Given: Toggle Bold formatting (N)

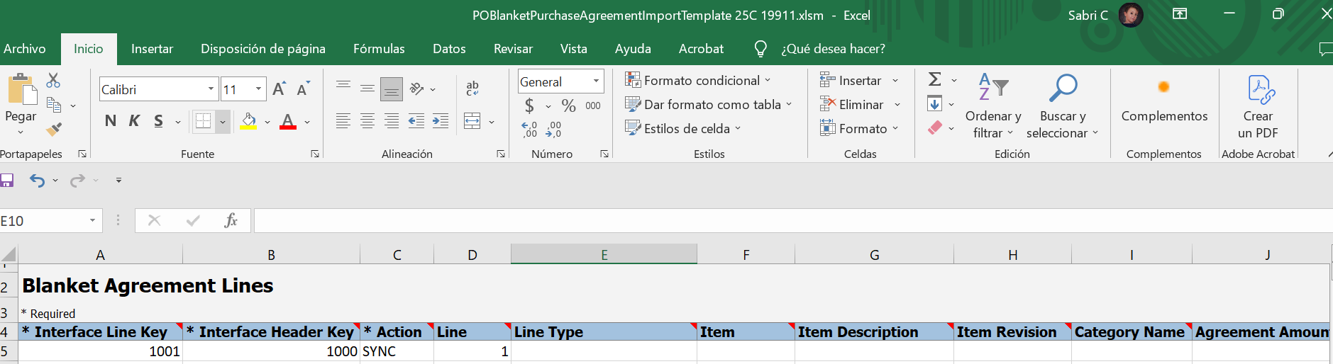Looking at the screenshot, I should [x=110, y=121].
